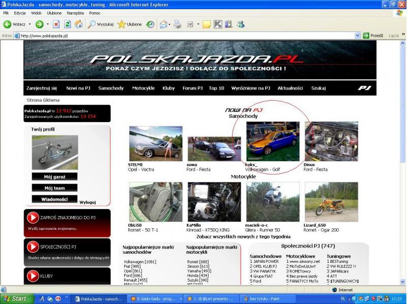This screenshot has width=407, height=304.
Task: Open the Plik menu
Action: pyautogui.click(x=6, y=13)
